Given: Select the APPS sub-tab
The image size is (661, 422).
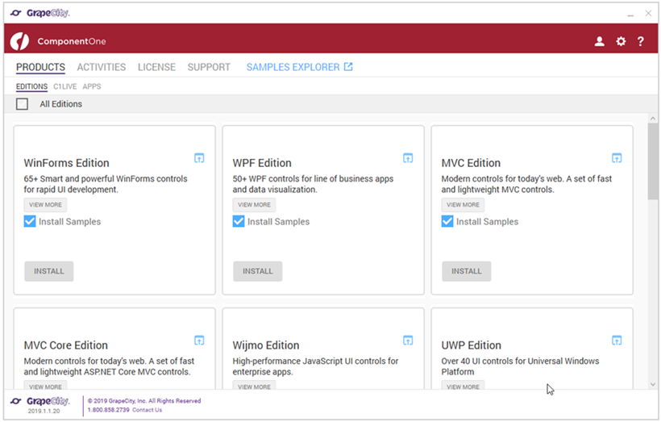Looking at the screenshot, I should [x=91, y=86].
